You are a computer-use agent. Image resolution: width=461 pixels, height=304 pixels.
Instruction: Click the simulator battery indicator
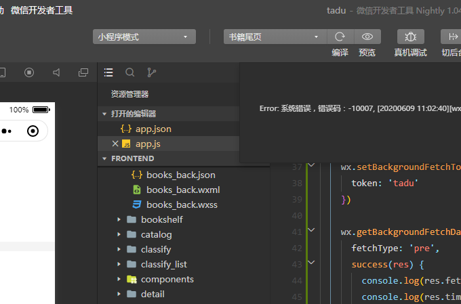click(41, 110)
